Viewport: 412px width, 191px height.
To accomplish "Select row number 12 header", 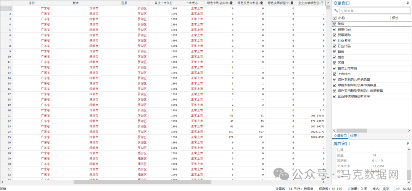I will point(6,67).
